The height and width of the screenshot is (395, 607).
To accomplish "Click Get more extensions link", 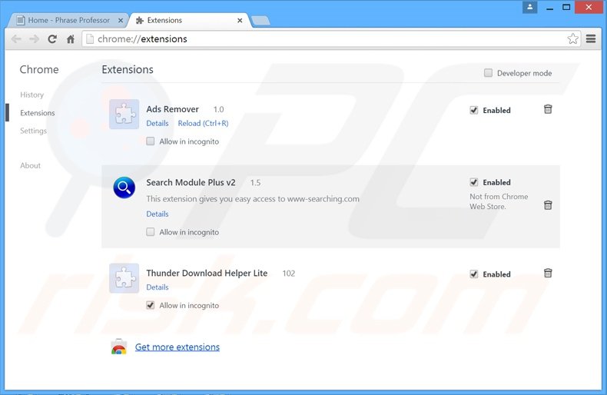I will 177,347.
